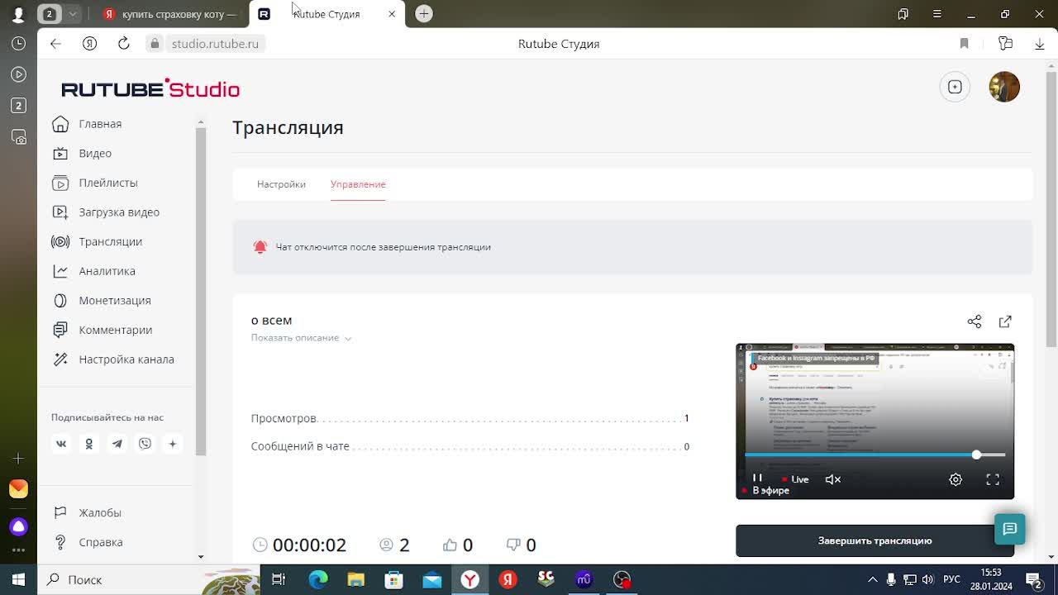Go to Комментарии in the sidebar

point(102,330)
